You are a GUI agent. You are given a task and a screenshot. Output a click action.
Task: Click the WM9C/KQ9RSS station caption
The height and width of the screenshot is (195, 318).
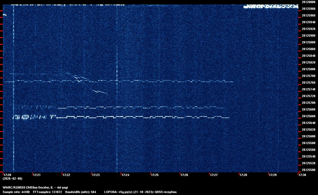click(35, 187)
